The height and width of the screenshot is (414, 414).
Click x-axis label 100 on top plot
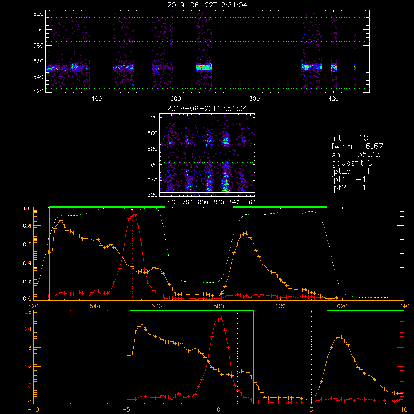click(97, 99)
